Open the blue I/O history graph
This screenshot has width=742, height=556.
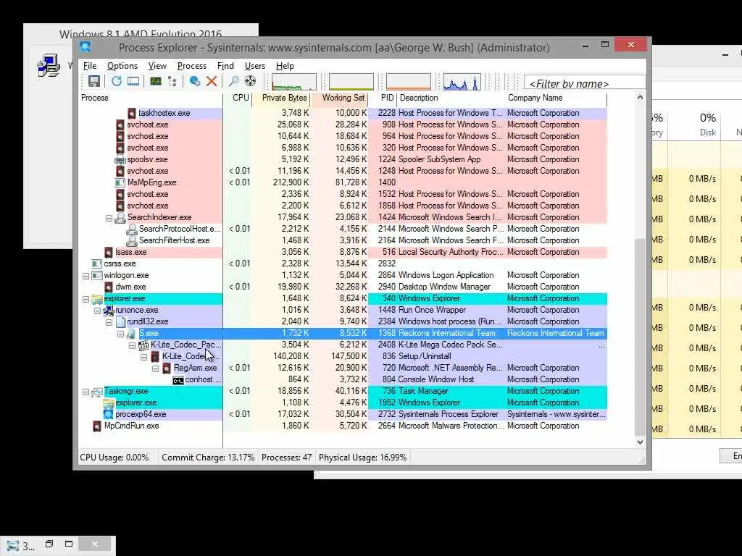point(462,82)
